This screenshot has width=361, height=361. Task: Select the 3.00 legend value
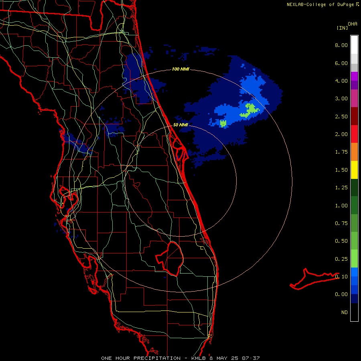click(341, 99)
